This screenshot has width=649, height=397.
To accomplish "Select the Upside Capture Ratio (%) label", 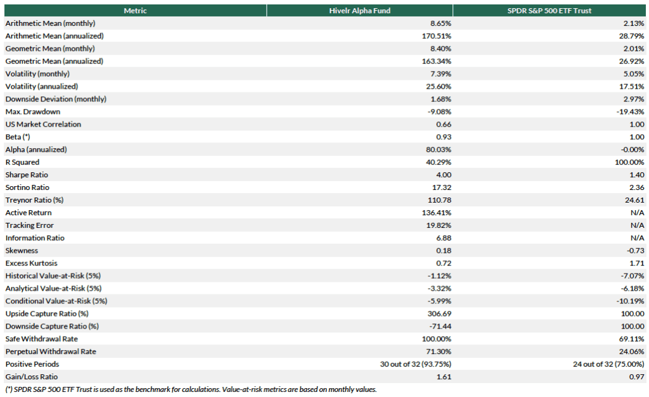I will (x=47, y=313).
